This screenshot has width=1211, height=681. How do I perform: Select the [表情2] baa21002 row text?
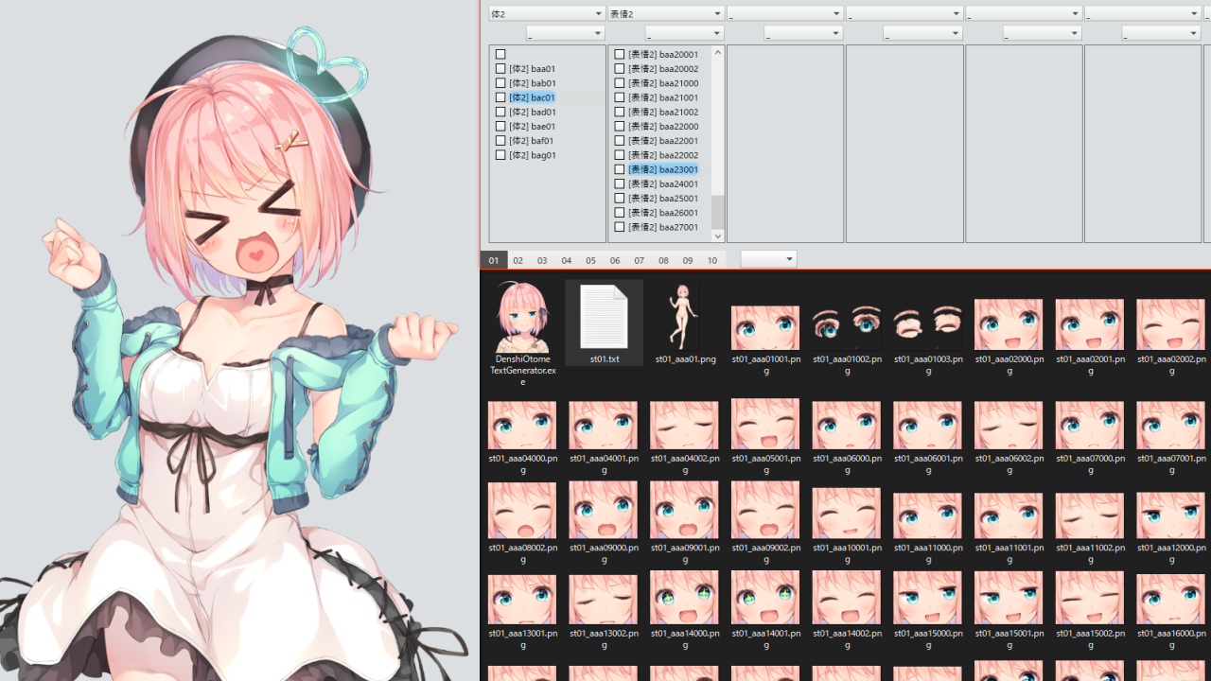click(x=663, y=112)
